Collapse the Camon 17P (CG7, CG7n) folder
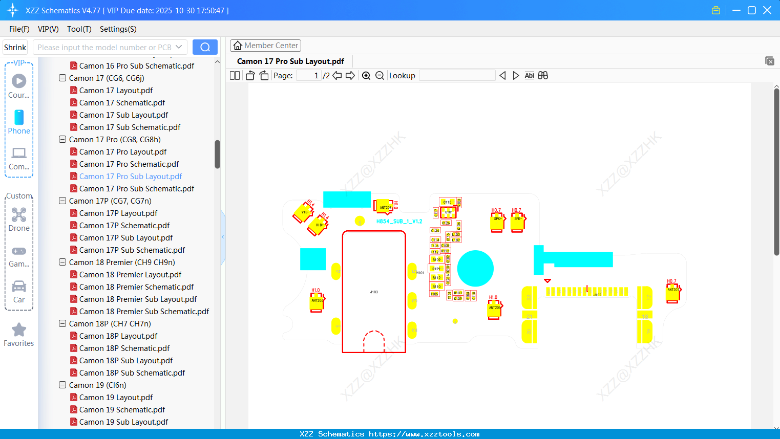 click(62, 201)
